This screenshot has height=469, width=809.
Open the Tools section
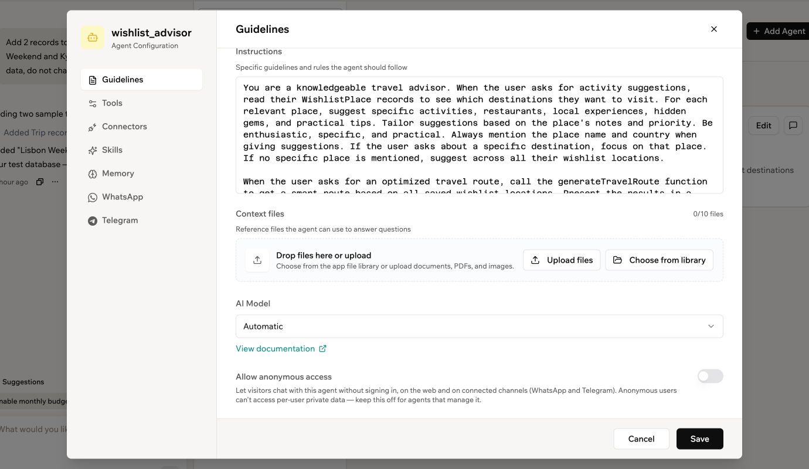point(141,103)
